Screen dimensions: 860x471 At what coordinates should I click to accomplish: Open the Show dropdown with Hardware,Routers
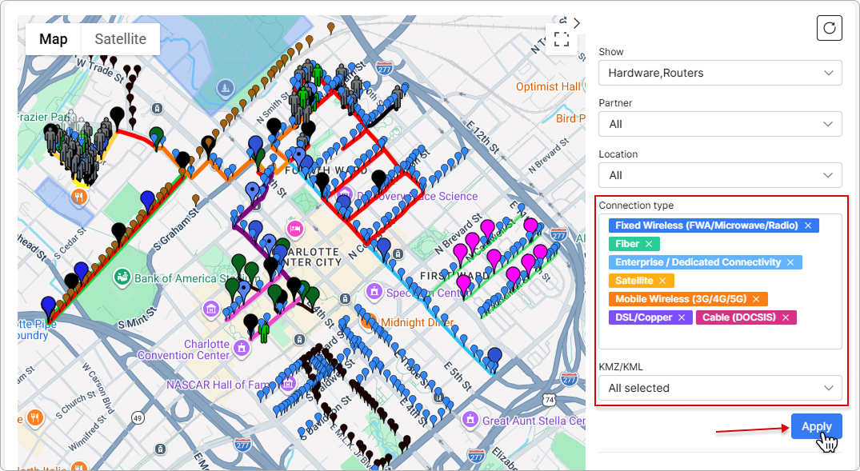click(720, 73)
